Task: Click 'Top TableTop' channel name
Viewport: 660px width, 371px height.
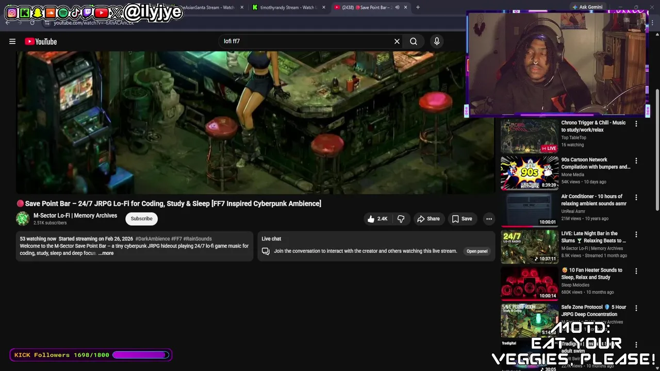Action: click(x=573, y=138)
